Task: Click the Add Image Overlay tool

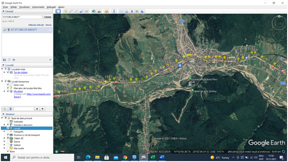Action: (82, 11)
